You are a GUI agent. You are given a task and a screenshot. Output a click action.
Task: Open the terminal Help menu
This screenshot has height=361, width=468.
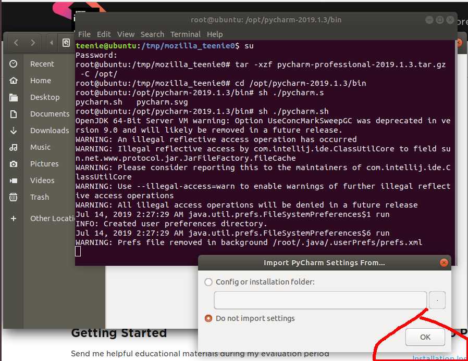(x=215, y=34)
